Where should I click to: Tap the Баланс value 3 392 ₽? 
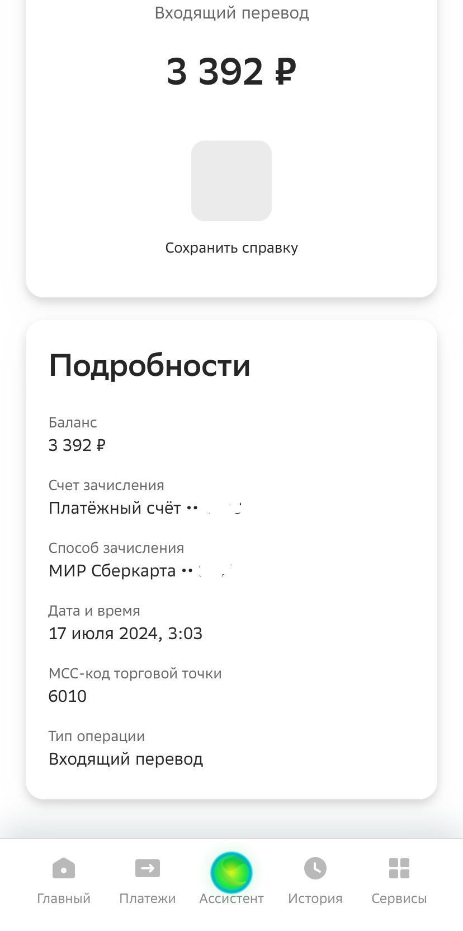point(77,445)
